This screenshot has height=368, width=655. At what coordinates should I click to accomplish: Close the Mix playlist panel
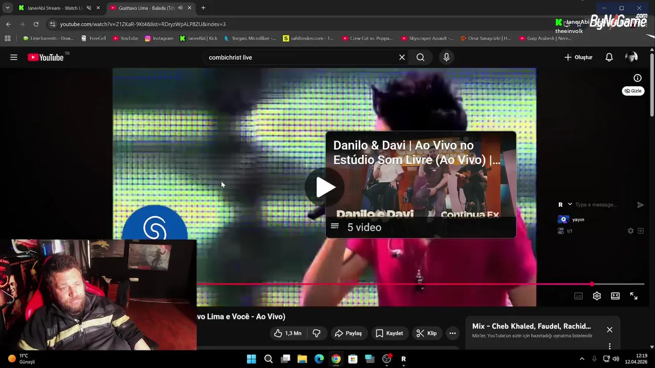click(x=609, y=330)
